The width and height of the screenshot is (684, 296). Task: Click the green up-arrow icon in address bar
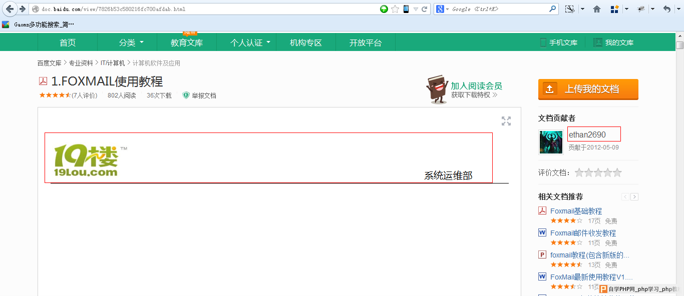(x=384, y=9)
